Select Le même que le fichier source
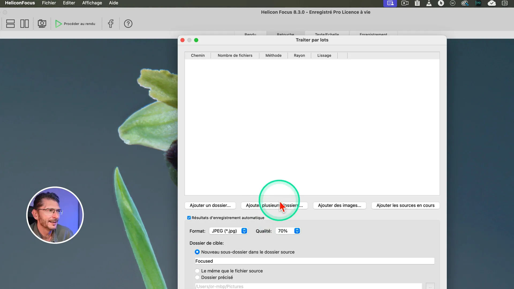 (x=197, y=271)
